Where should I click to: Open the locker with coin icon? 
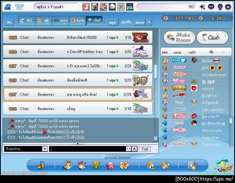[192, 165]
